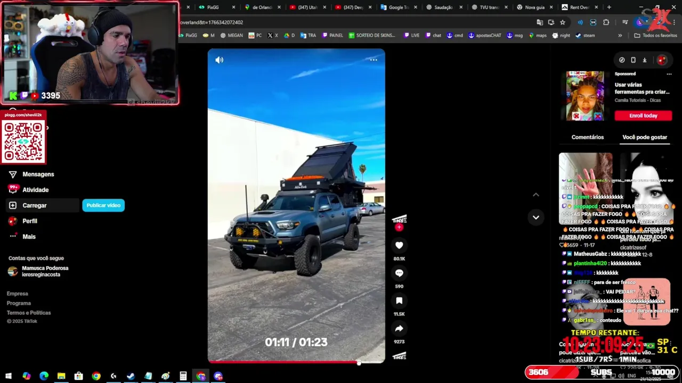Open the PAINEL bookmark
682x383 pixels.
pyautogui.click(x=332, y=36)
